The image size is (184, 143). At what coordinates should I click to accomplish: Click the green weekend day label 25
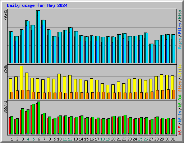(x=140, y=139)
